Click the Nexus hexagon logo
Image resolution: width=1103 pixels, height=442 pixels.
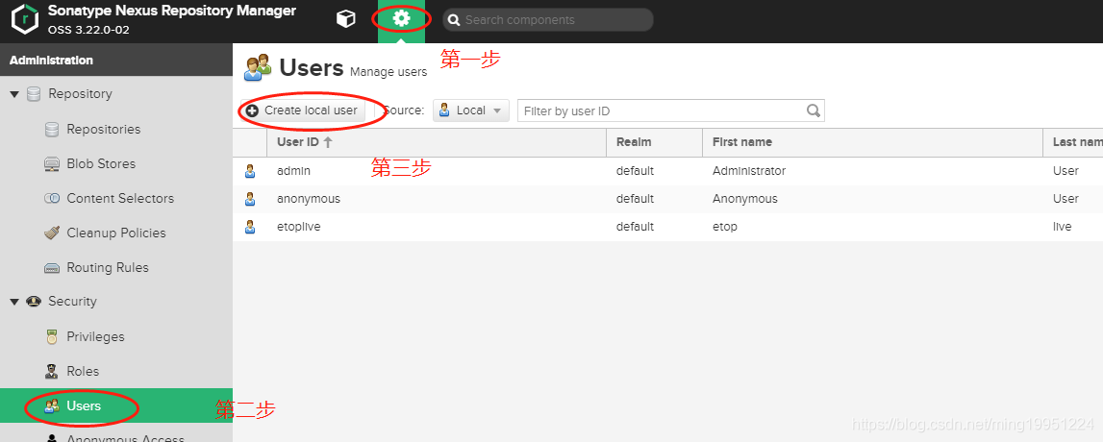[x=25, y=20]
